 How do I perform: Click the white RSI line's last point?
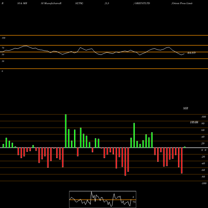click(x=184, y=54)
